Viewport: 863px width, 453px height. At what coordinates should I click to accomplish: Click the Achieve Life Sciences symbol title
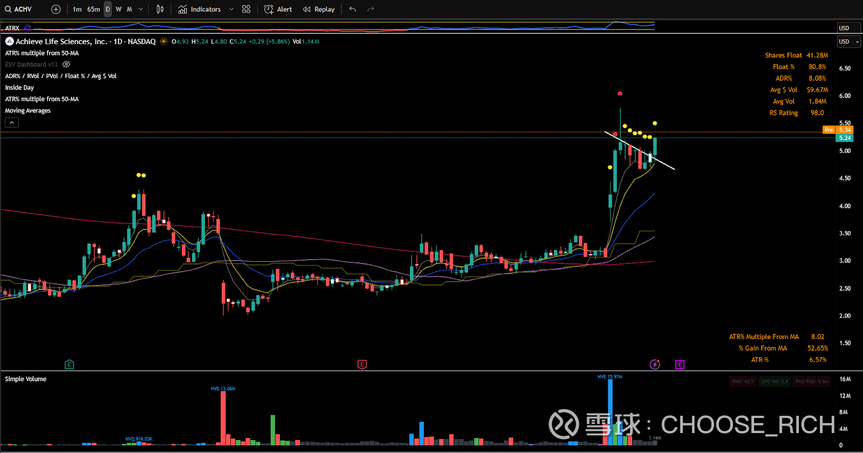[x=86, y=41]
